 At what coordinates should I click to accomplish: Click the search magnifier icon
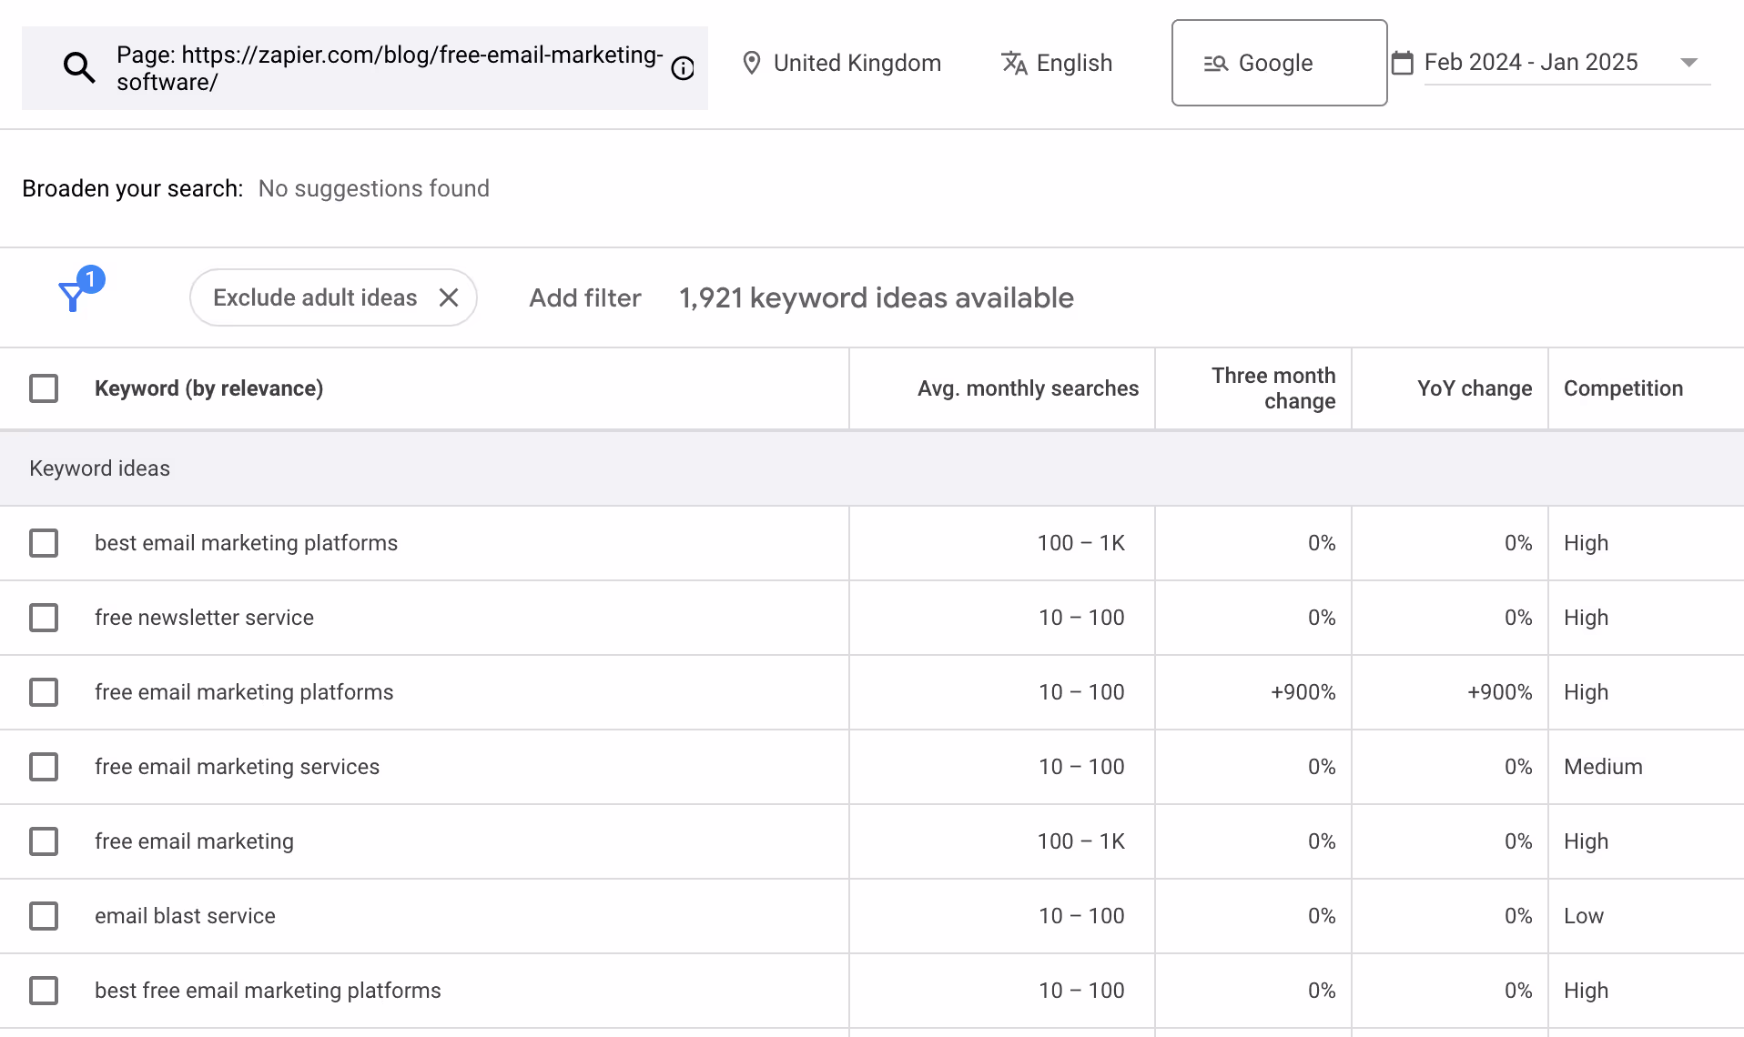(79, 67)
